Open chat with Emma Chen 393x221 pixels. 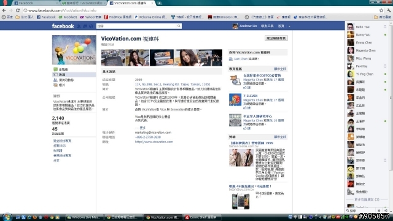(x=367, y=42)
